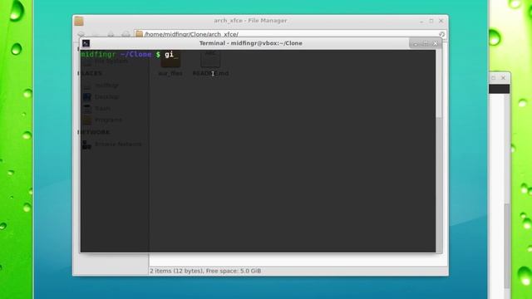Close the partially hidden window on the right
Screen dimensions: 532x299
(504, 78)
